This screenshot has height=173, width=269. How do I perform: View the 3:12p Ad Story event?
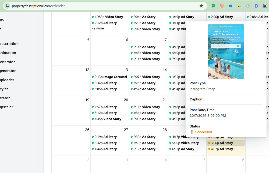pyautogui.click(x=104, y=113)
